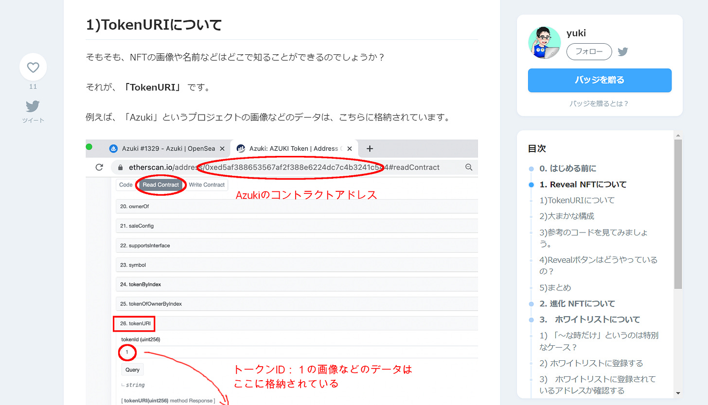Click the Azuki: AZUKI Token browser tab
Image resolution: width=708 pixels, height=405 pixels.
pyautogui.click(x=295, y=149)
